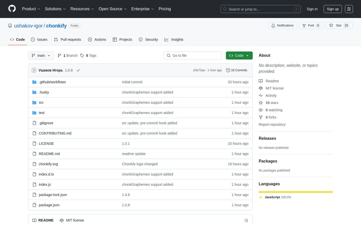This screenshot has height=225, width=361.
Task: Open the ushakov-igor profile link
Action: pos(28,26)
